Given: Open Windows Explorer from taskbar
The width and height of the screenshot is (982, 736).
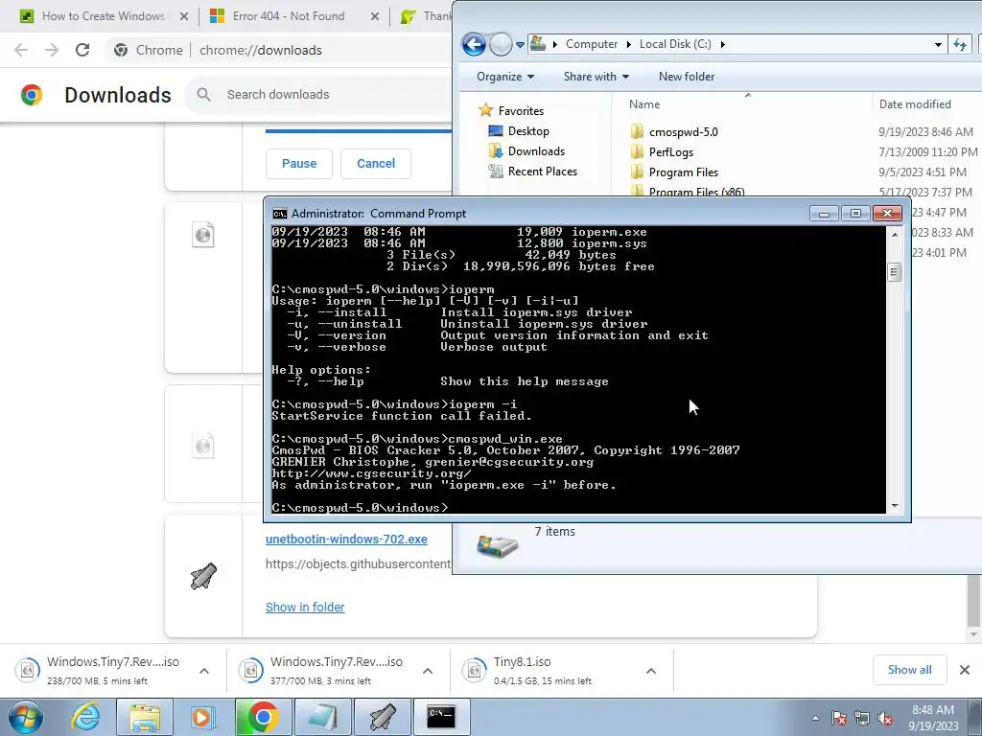Looking at the screenshot, I should [145, 717].
